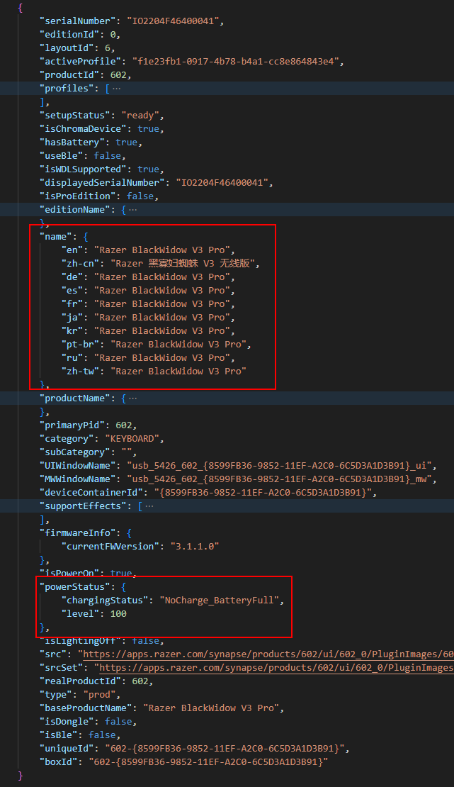Click the "kr" name value
Screen dimensions: 454x787
tap(162, 331)
